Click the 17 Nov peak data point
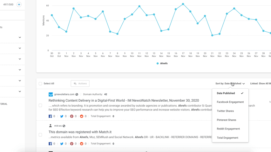 (x=183, y=4)
